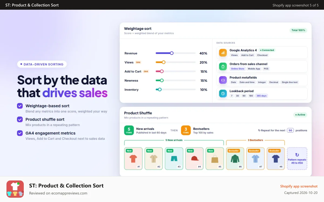
Task: Click the Product Shuffle heading
Action: (x=138, y=113)
